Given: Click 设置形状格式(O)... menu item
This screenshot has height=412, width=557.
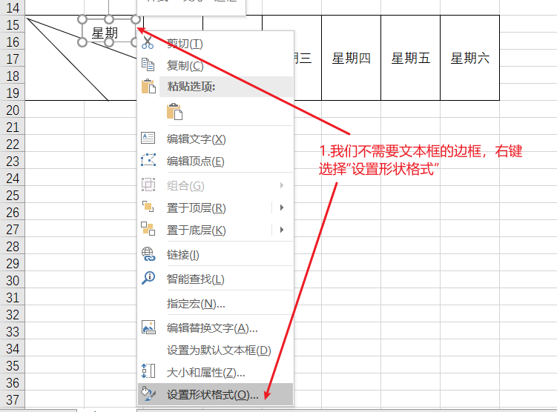Looking at the screenshot, I should 215,394.
